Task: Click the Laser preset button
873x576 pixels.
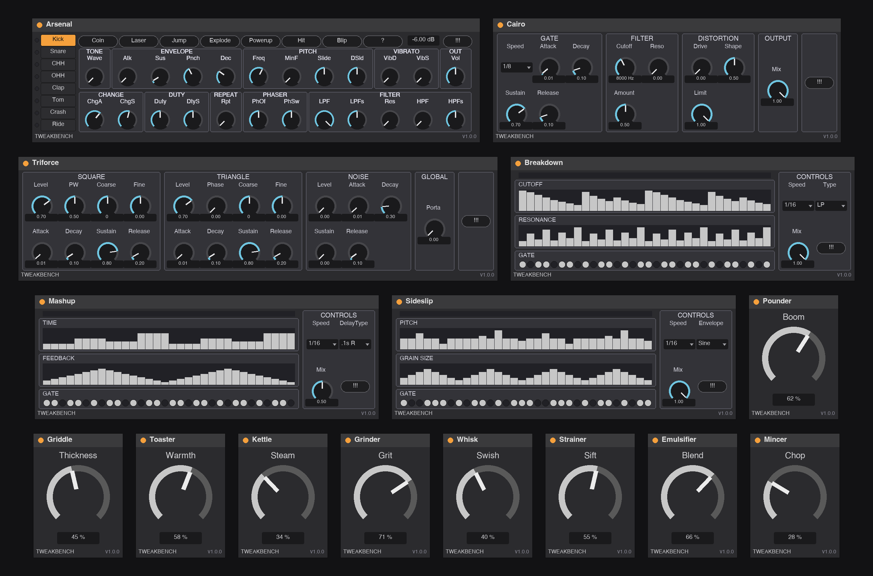Action: point(138,41)
